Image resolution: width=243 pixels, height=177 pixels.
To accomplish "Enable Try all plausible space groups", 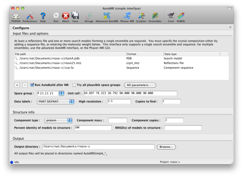I will (74, 85).
